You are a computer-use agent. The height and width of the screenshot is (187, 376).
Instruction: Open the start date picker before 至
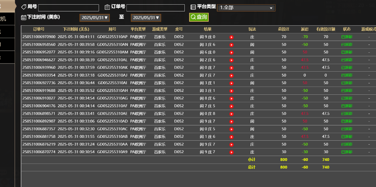point(95,18)
